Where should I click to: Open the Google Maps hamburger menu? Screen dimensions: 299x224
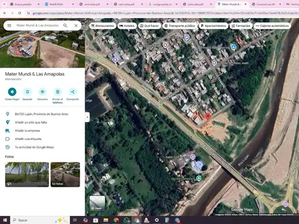(x=9, y=26)
